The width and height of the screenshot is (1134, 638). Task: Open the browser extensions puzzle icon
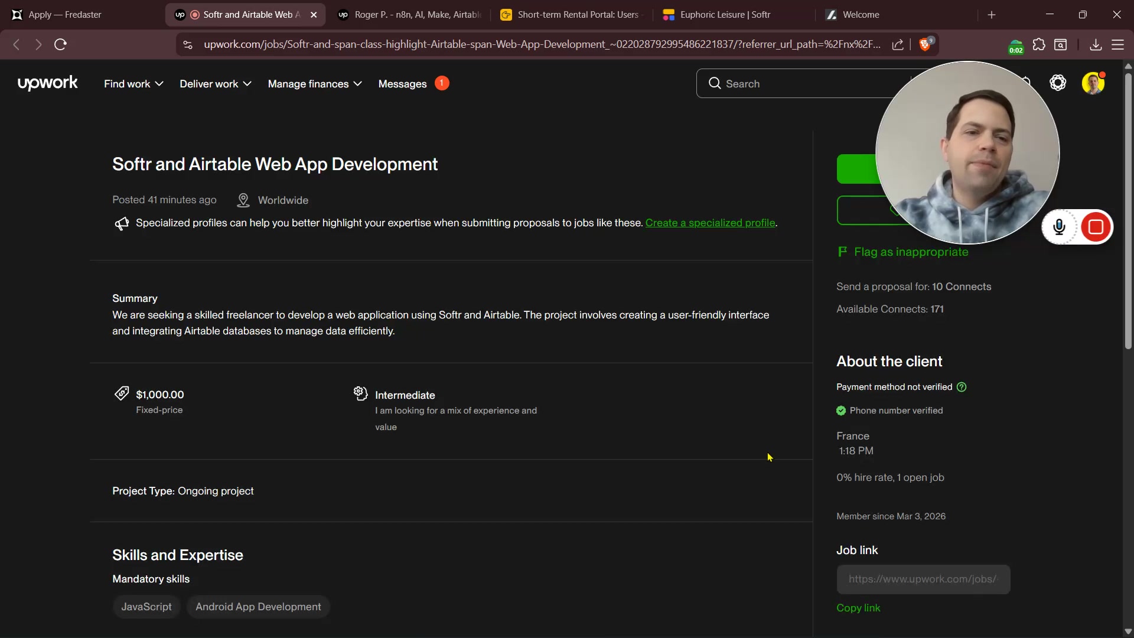click(x=1038, y=44)
